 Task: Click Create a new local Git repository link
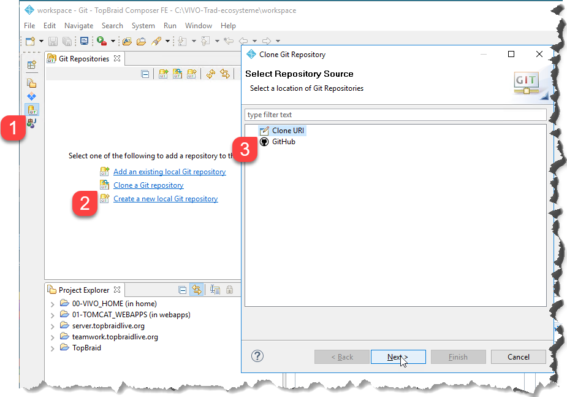(x=166, y=198)
